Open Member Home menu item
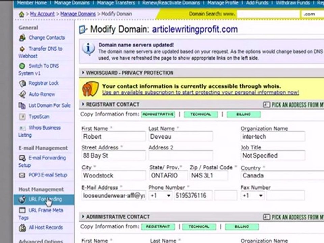Image resolution: width=324 pixels, height=243 pixels. tap(32, 3)
